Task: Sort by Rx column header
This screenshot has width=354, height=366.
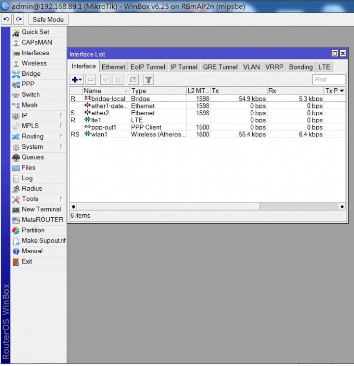Action: point(295,91)
